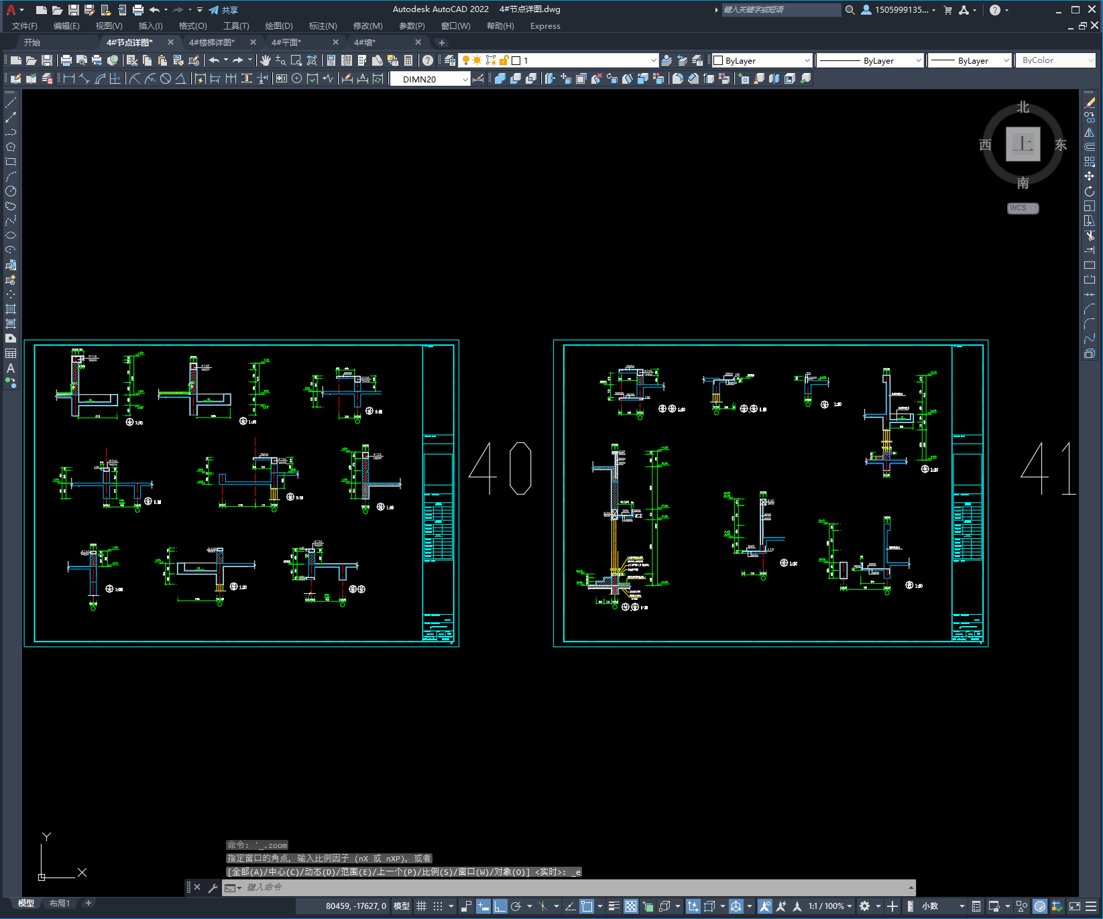Viewport: 1103px width, 919px height.
Task: Open the layer dropdown list showing 1
Action: pyautogui.click(x=558, y=60)
